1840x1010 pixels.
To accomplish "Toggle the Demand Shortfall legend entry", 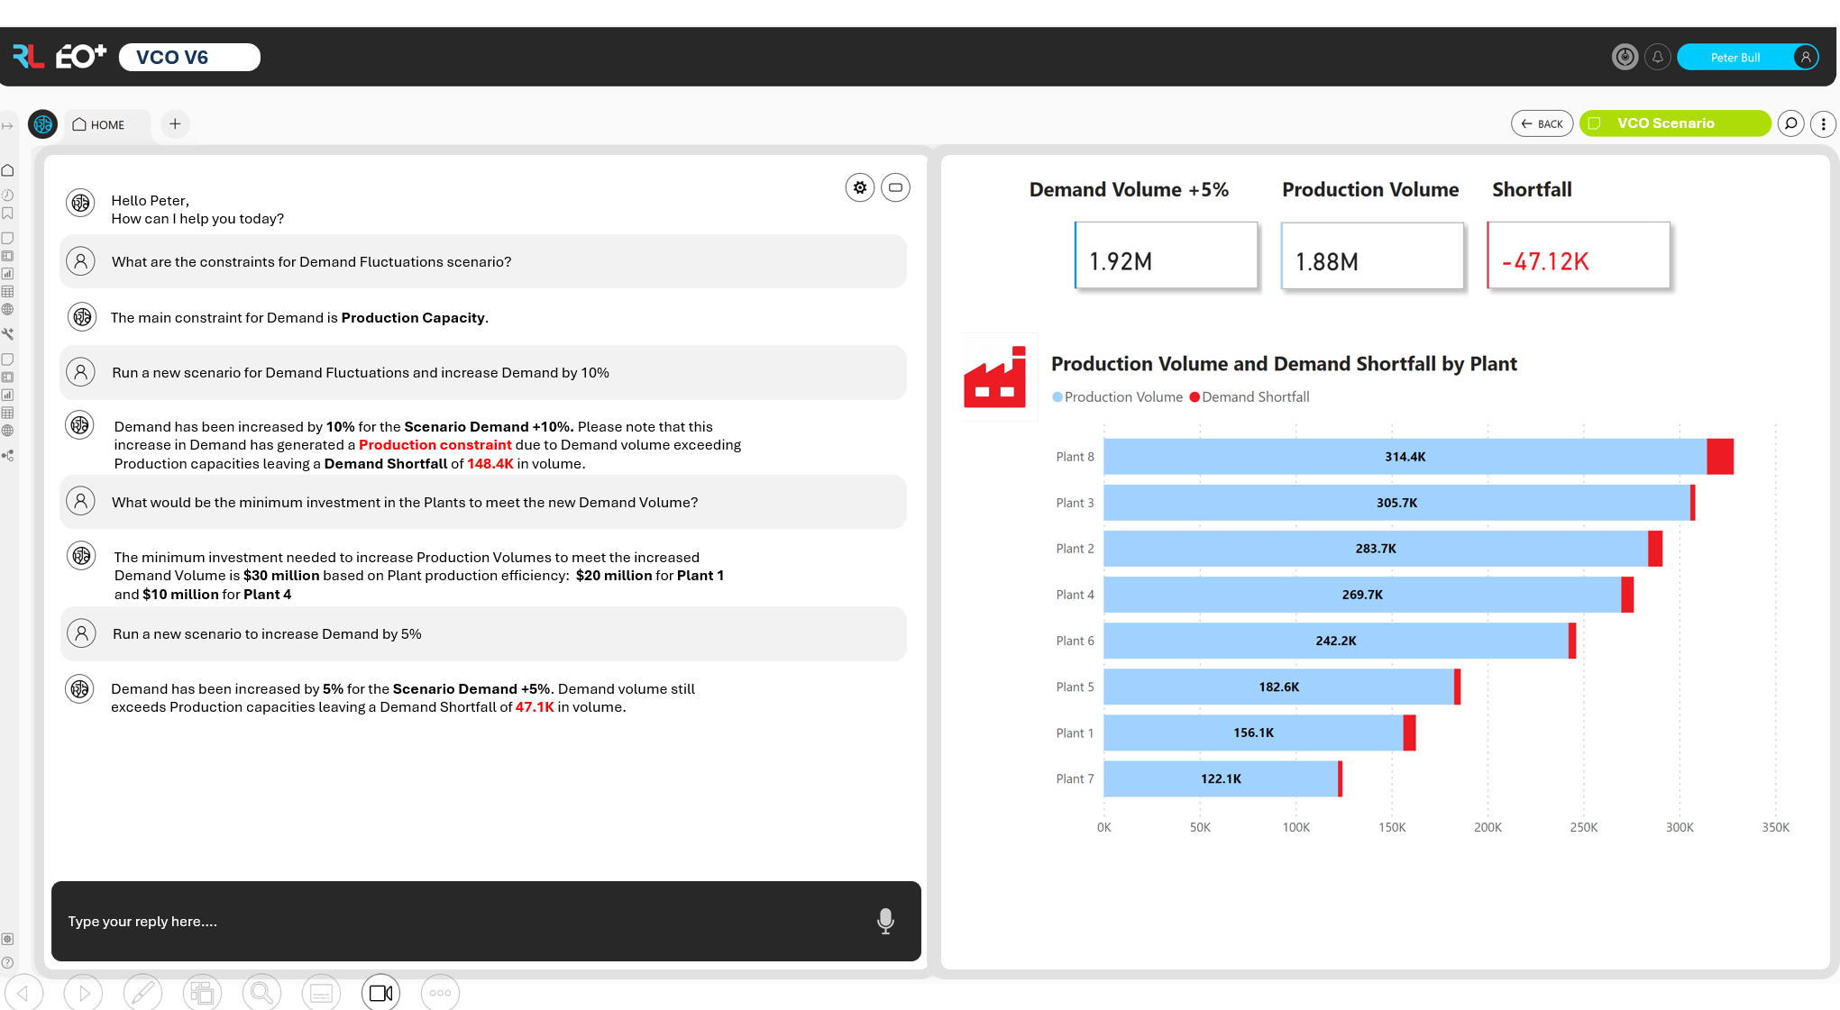I will click(1250, 397).
